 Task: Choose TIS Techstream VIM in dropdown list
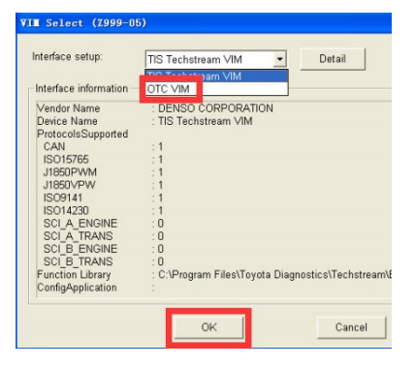click(x=216, y=76)
